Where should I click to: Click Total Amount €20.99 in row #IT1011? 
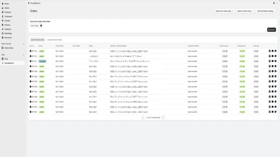click(x=225, y=61)
